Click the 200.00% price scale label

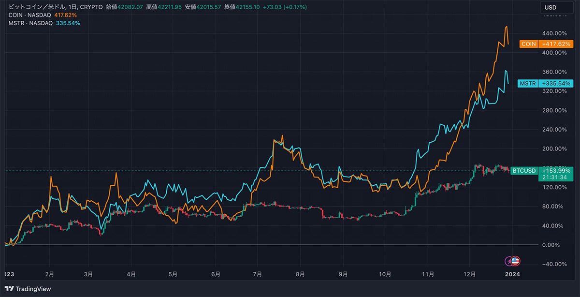point(553,148)
